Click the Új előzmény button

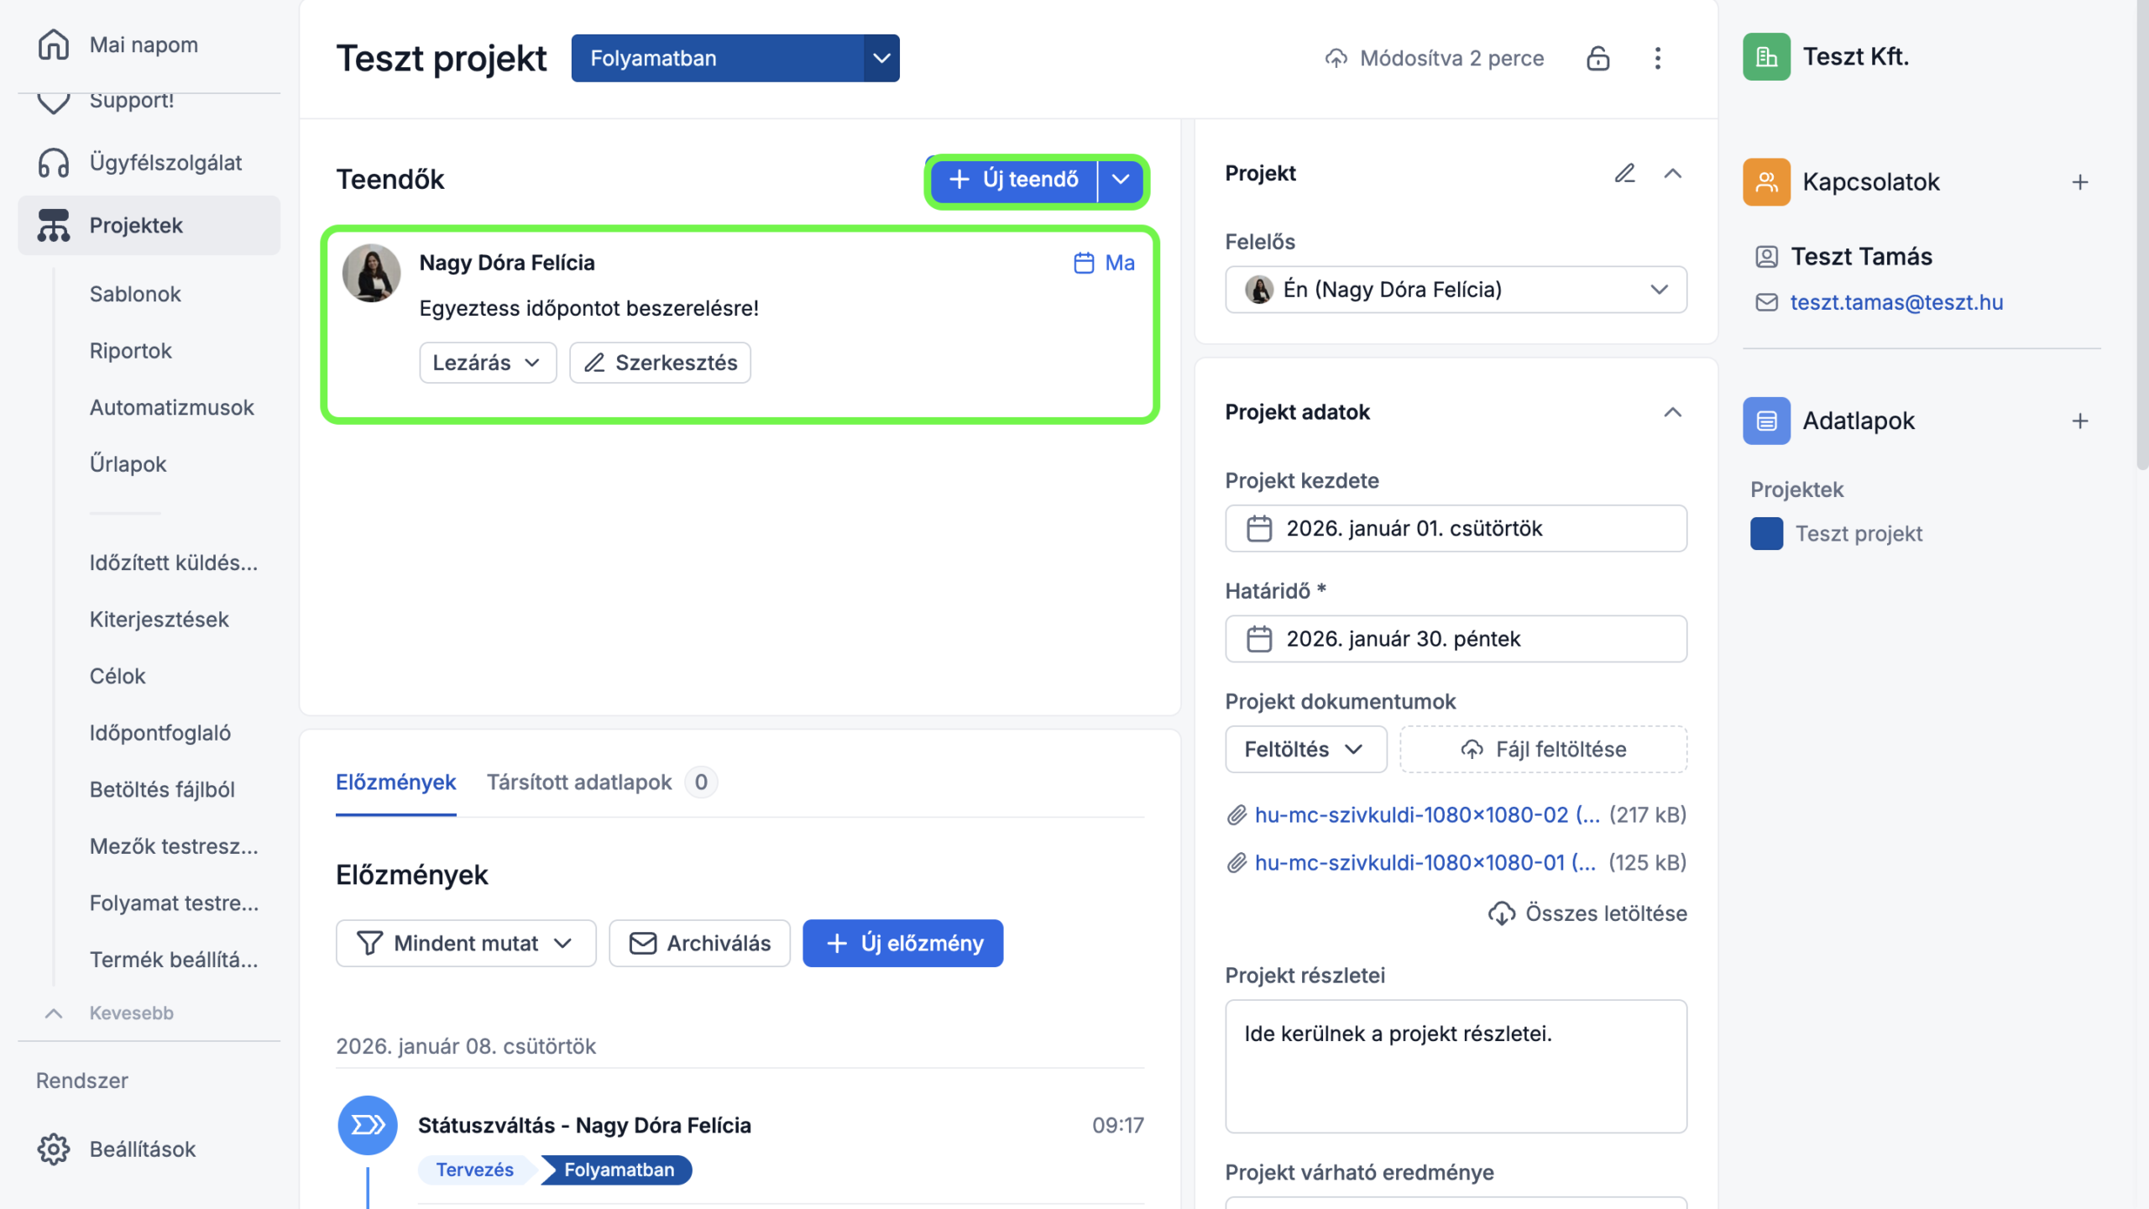pos(902,943)
